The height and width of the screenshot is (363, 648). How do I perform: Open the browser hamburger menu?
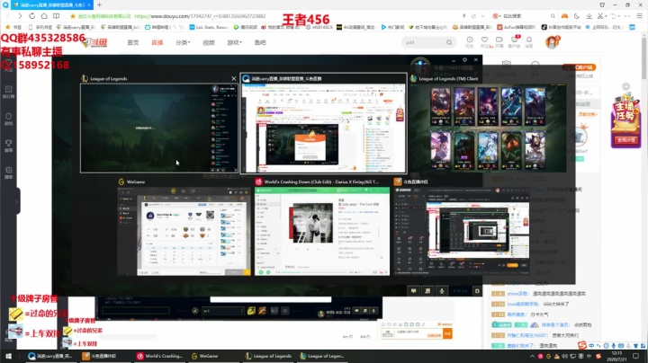point(639,16)
